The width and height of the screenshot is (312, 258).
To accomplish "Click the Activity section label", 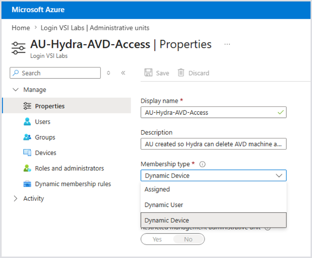I will pyautogui.click(x=34, y=198).
